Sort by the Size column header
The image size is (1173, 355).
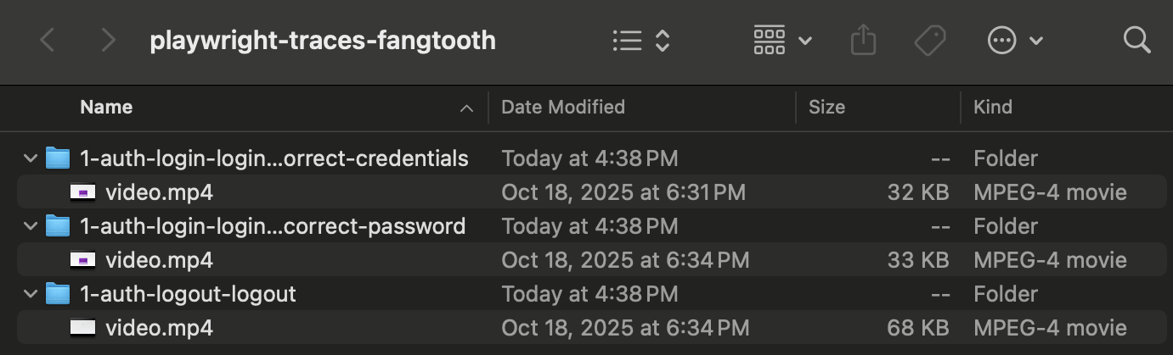click(x=826, y=108)
